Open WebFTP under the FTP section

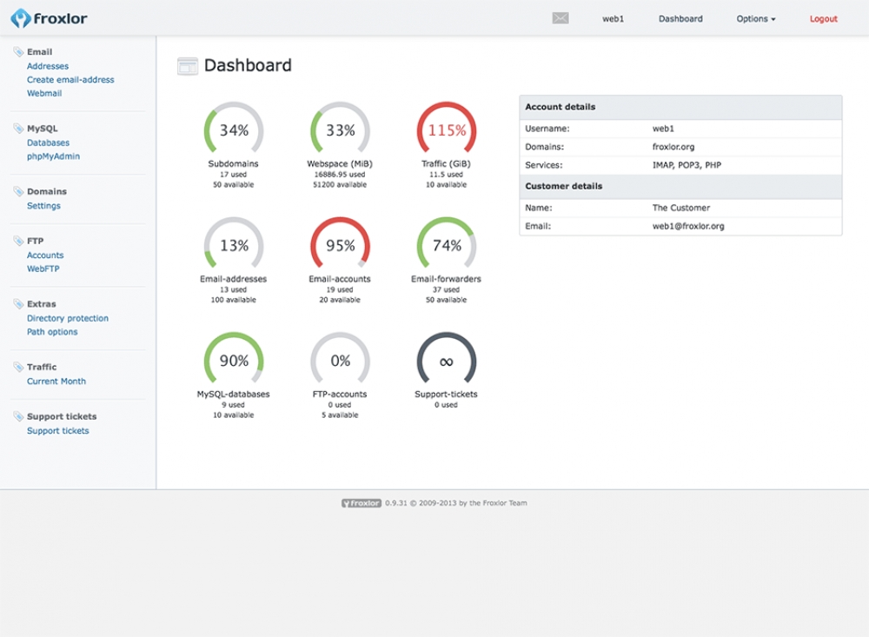(x=43, y=269)
